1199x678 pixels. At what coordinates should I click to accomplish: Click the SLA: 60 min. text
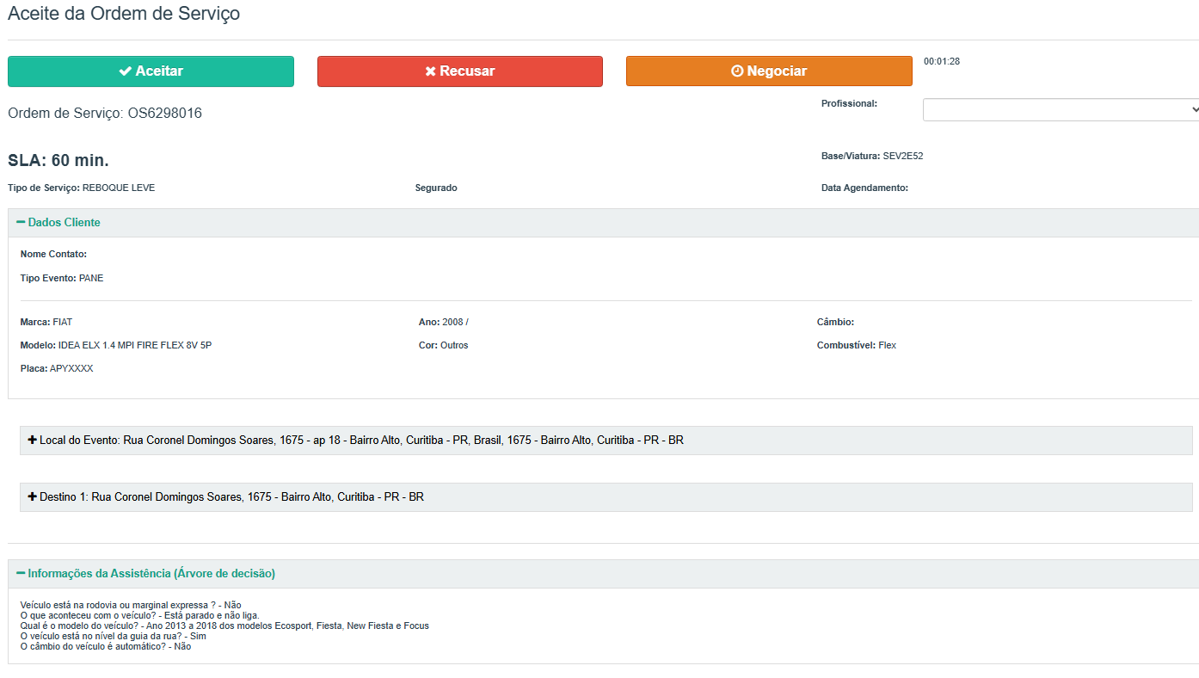[x=58, y=161]
